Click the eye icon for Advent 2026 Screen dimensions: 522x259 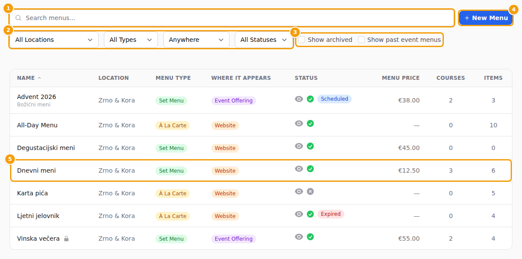click(x=299, y=99)
